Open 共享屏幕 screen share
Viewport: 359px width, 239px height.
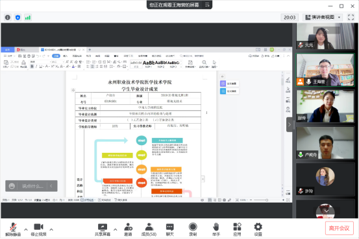(x=103, y=229)
